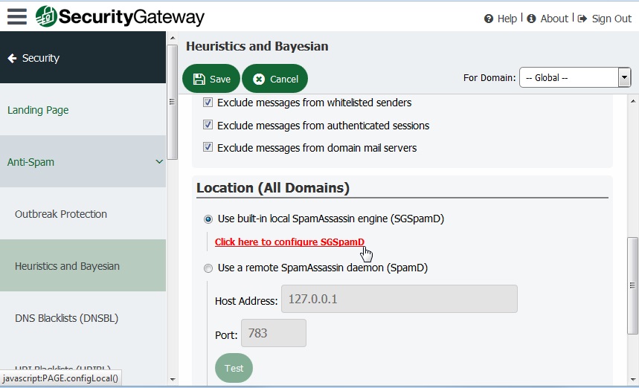Click the Test button
This screenshot has width=639, height=388.
tap(234, 368)
